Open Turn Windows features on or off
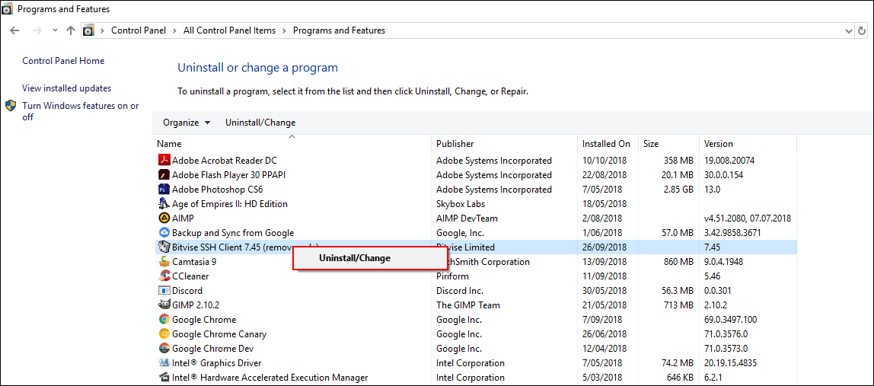 pyautogui.click(x=80, y=112)
